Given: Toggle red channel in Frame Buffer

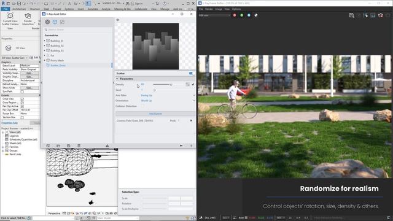Looking at the screenshot, I should pos(235,15).
